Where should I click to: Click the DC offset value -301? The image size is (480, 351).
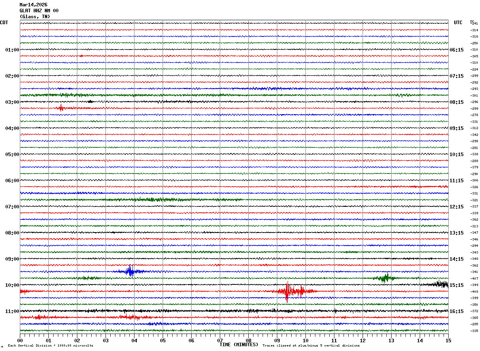click(474, 95)
